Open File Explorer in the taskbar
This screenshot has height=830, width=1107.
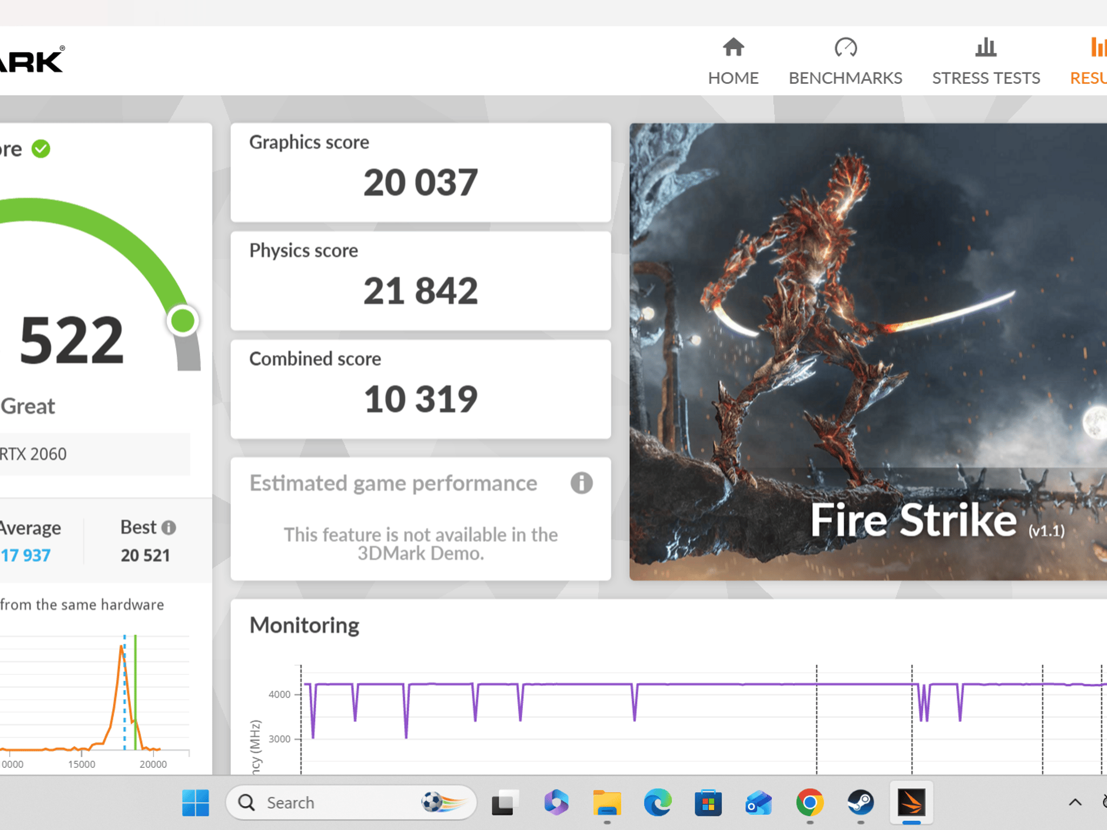606,802
